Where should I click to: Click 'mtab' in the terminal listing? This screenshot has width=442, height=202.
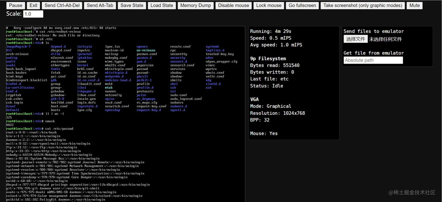coord(108,88)
